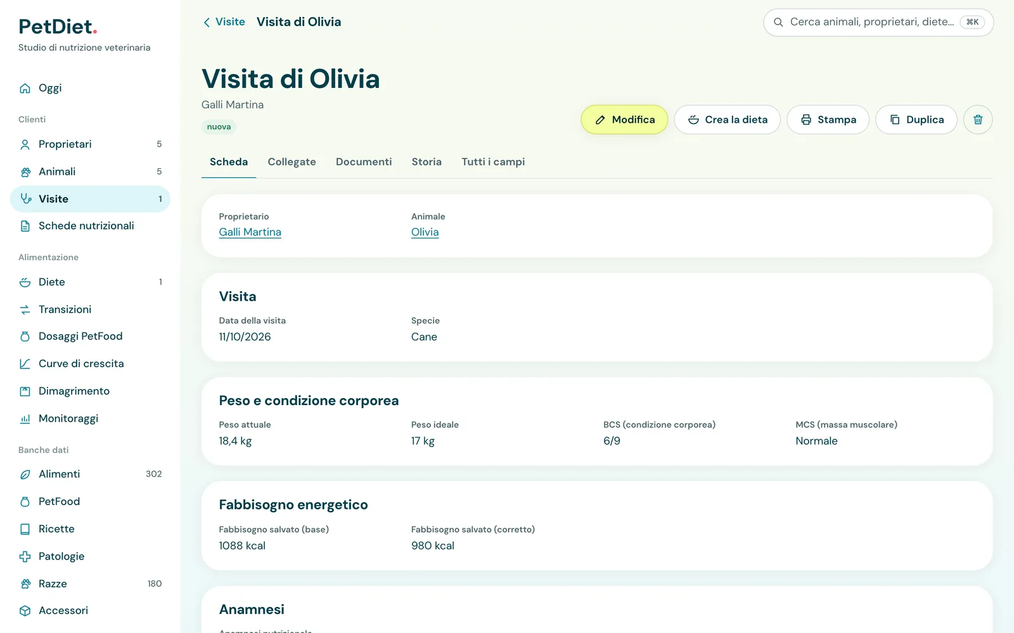Click the stethoscope icon beside Visite

[25, 199]
